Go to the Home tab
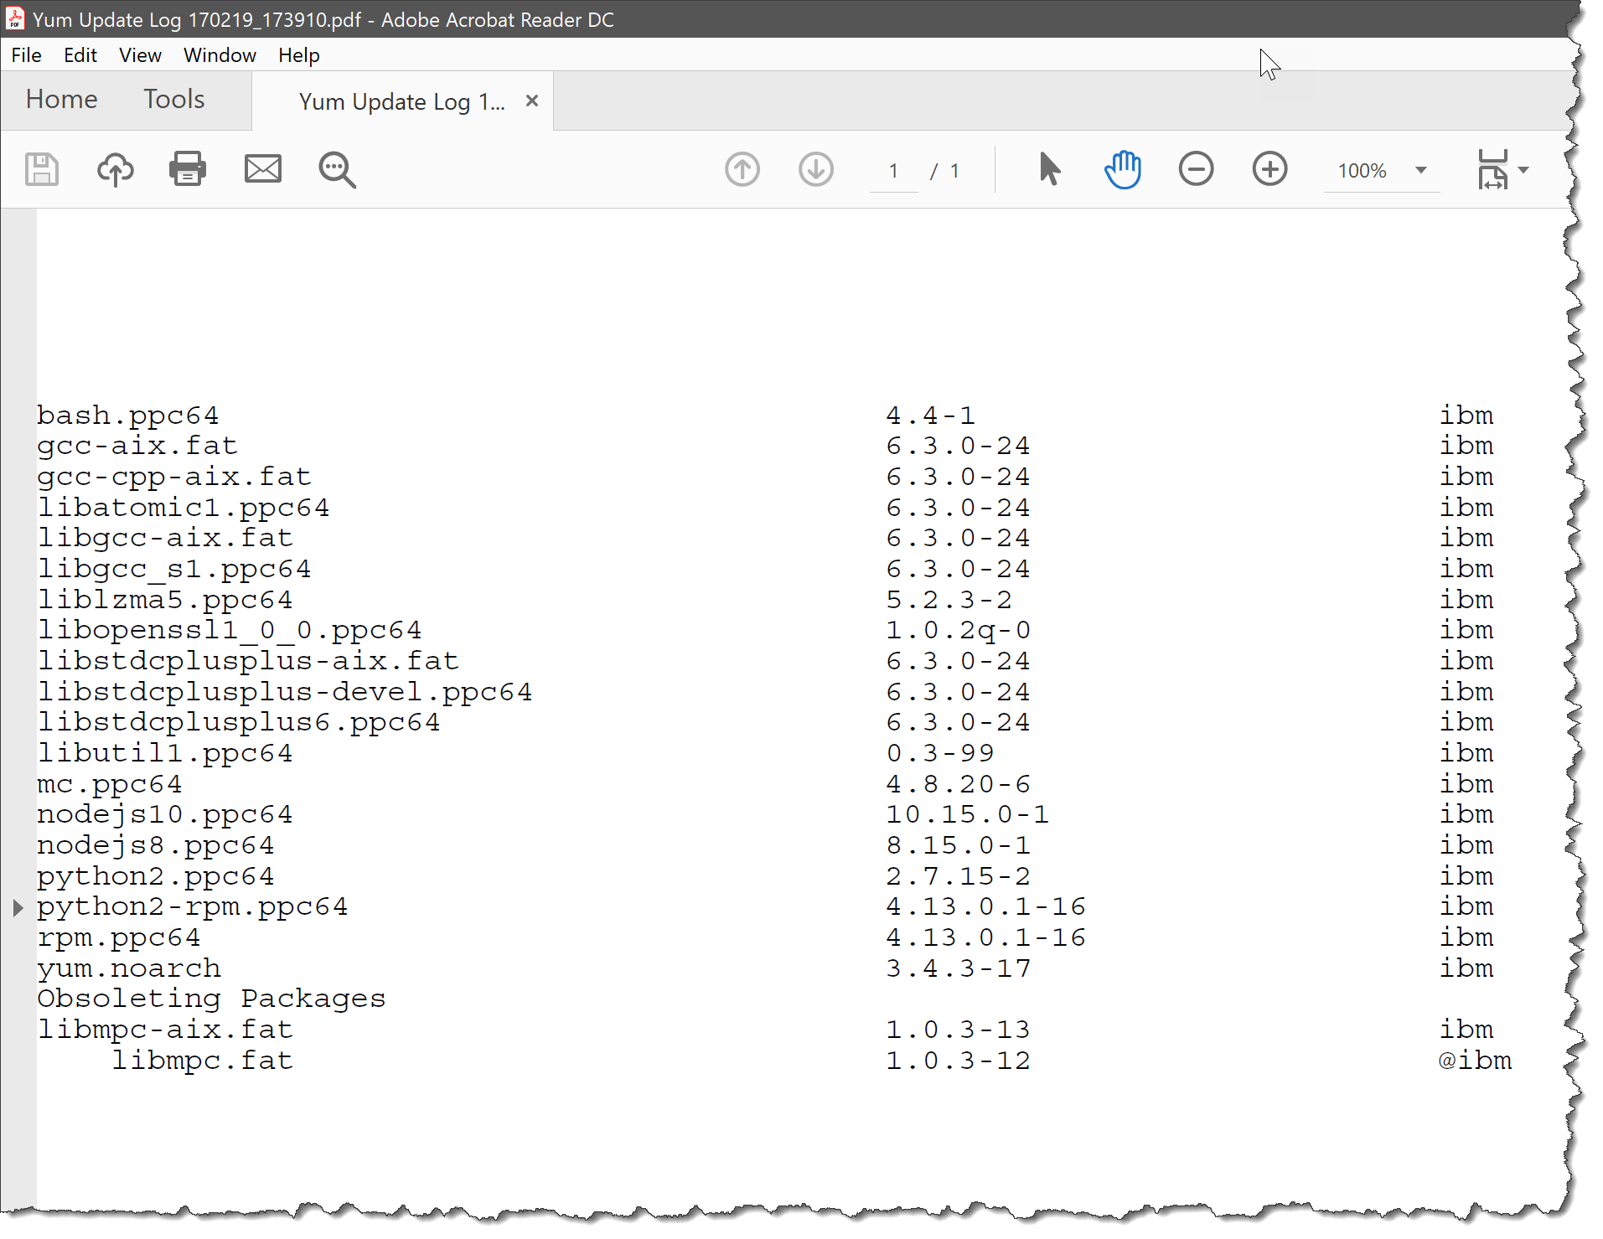The width and height of the screenshot is (1603, 1239). (61, 100)
